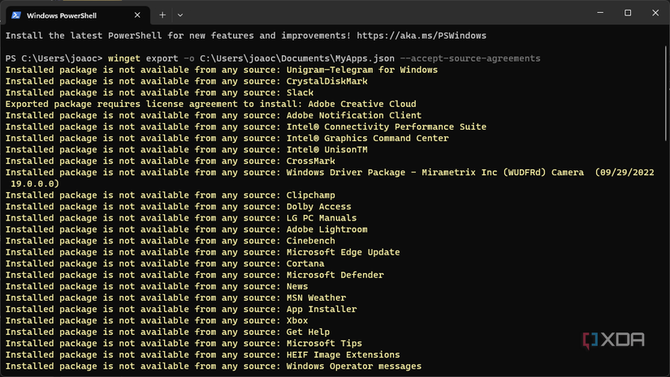Click the PowerShell icon in the tab
Screen dimensions: 670x377
[x=15, y=15]
